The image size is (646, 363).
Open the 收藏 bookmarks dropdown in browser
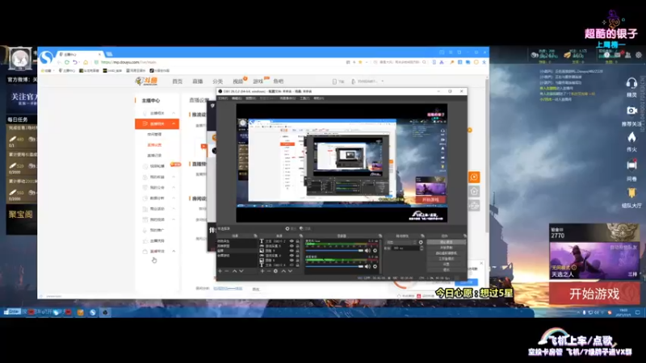[x=47, y=71]
